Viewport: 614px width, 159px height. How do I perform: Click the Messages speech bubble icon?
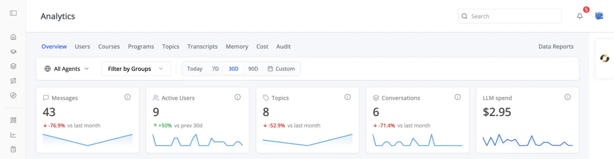46,98
